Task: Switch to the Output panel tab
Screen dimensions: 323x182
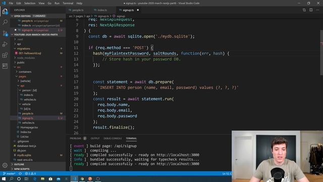Action: tap(95, 138)
